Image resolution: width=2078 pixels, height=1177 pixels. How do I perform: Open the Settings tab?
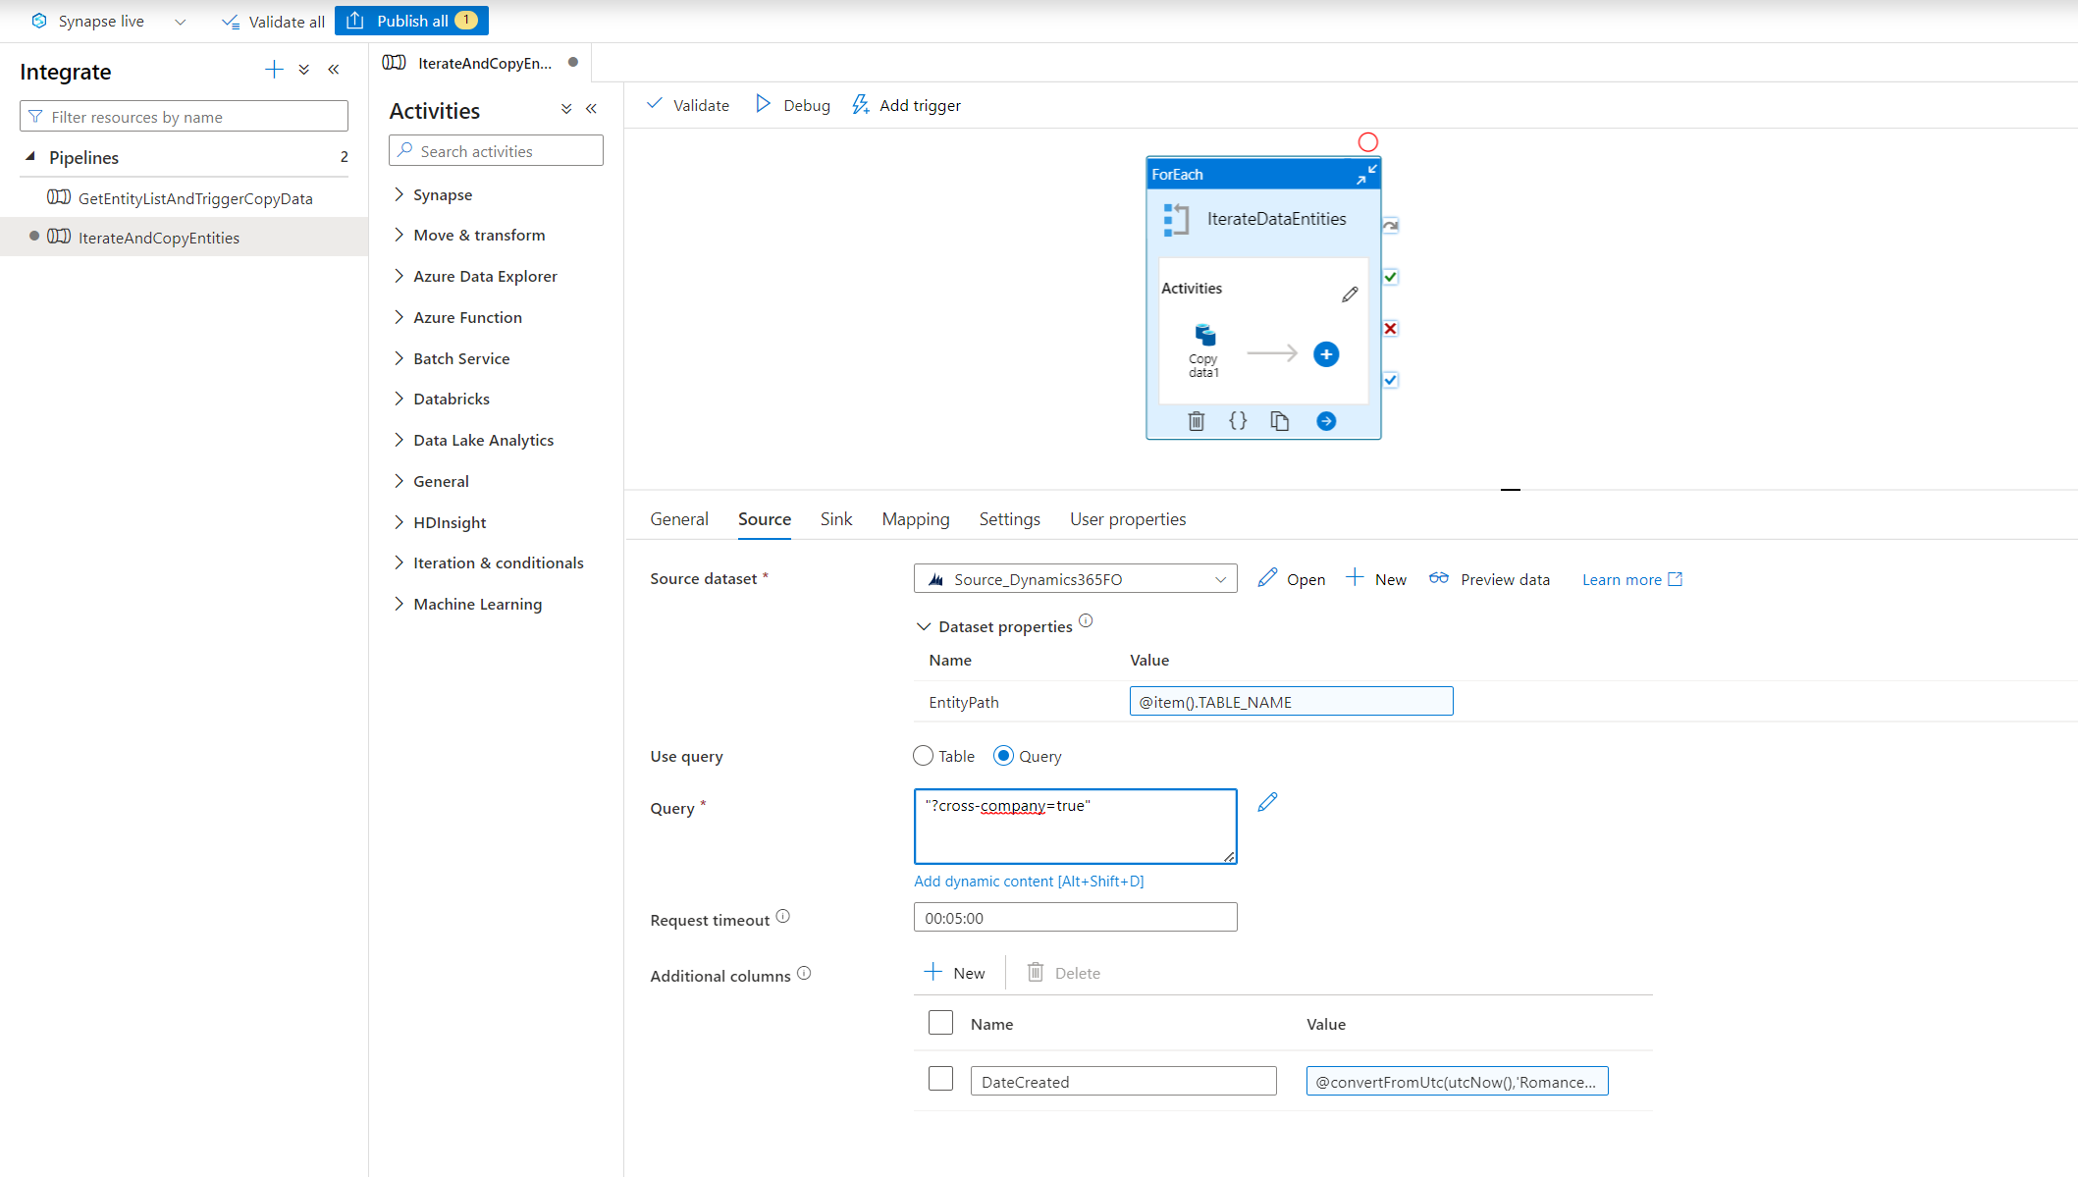pyautogui.click(x=1009, y=519)
